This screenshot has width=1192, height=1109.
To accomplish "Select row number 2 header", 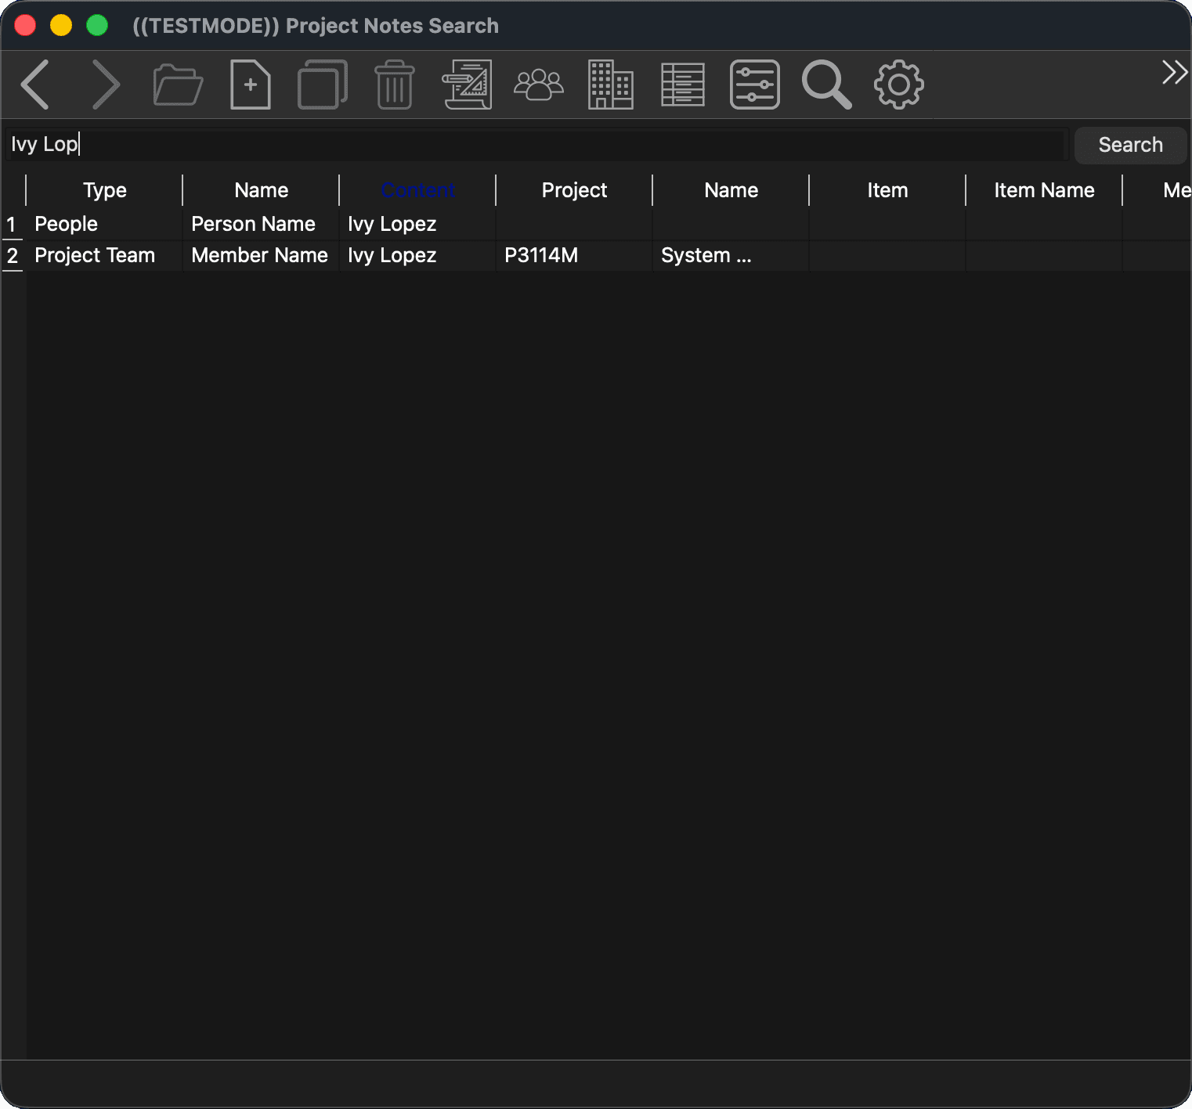I will pyautogui.click(x=13, y=256).
